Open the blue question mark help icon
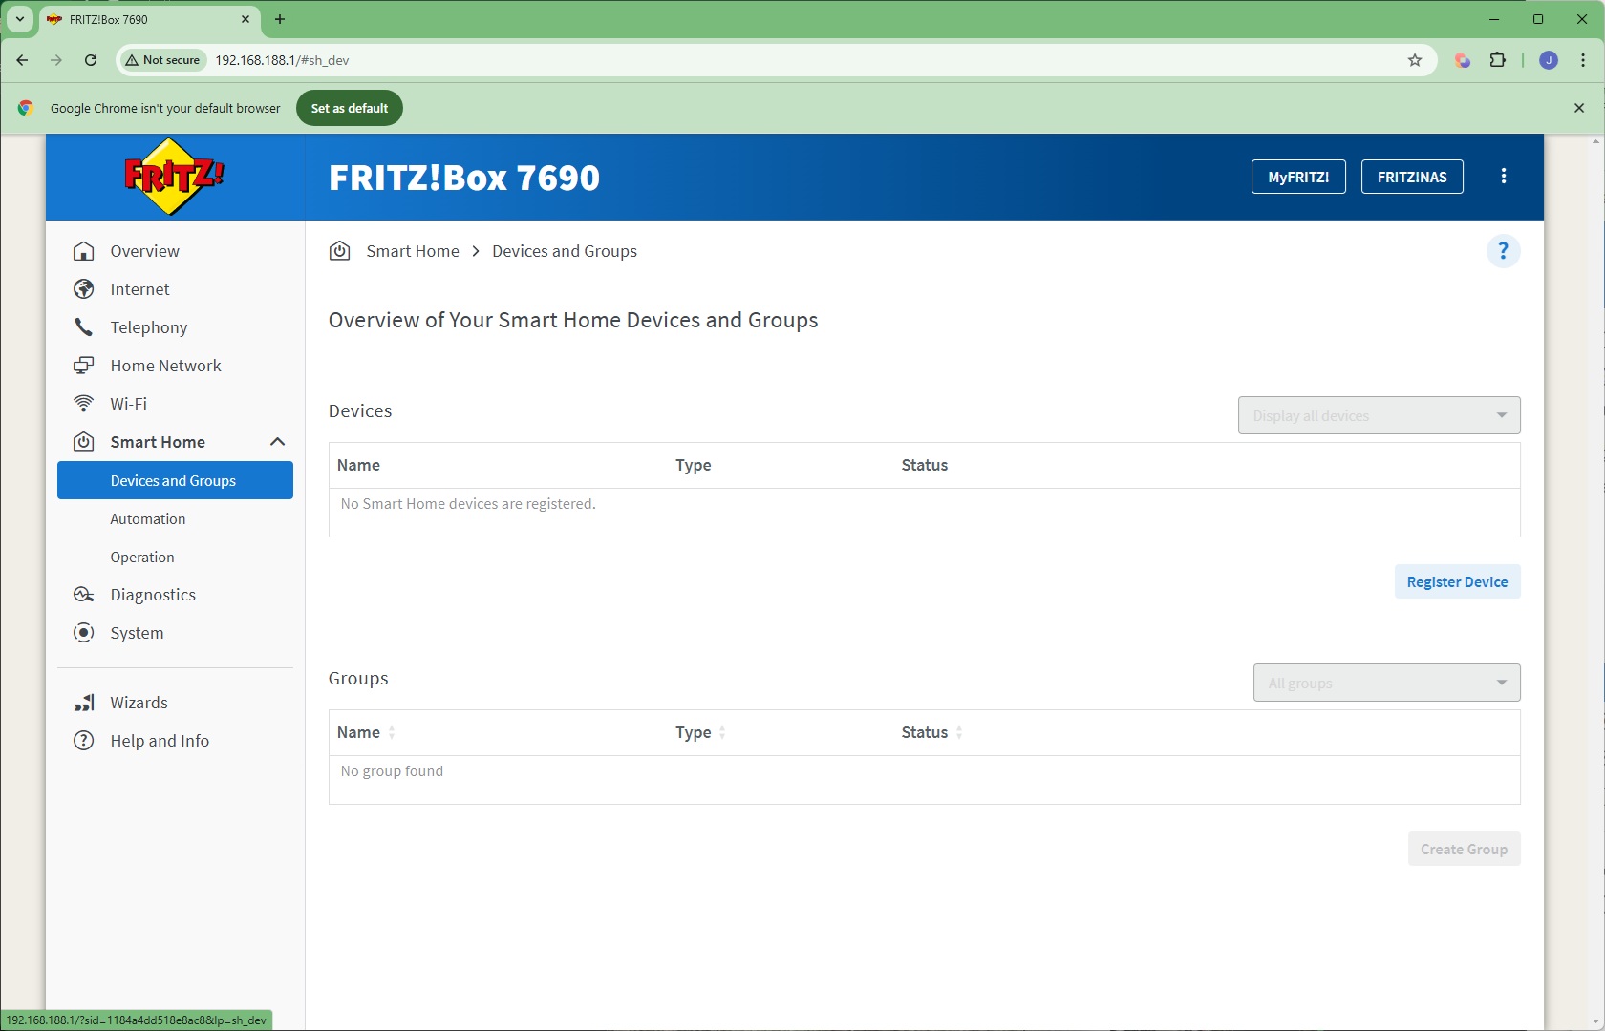 coord(1503,251)
